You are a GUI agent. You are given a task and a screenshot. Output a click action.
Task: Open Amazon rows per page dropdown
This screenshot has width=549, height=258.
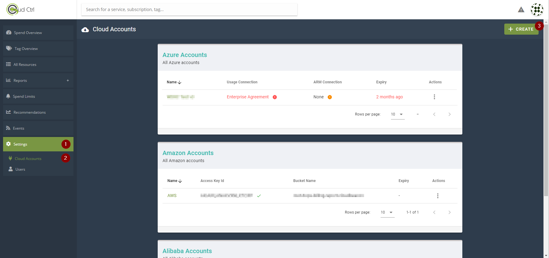point(387,212)
